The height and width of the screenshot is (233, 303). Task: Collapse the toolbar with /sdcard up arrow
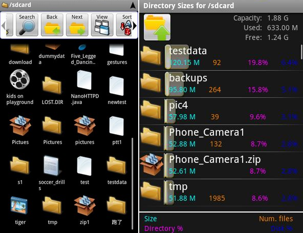[133, 5]
